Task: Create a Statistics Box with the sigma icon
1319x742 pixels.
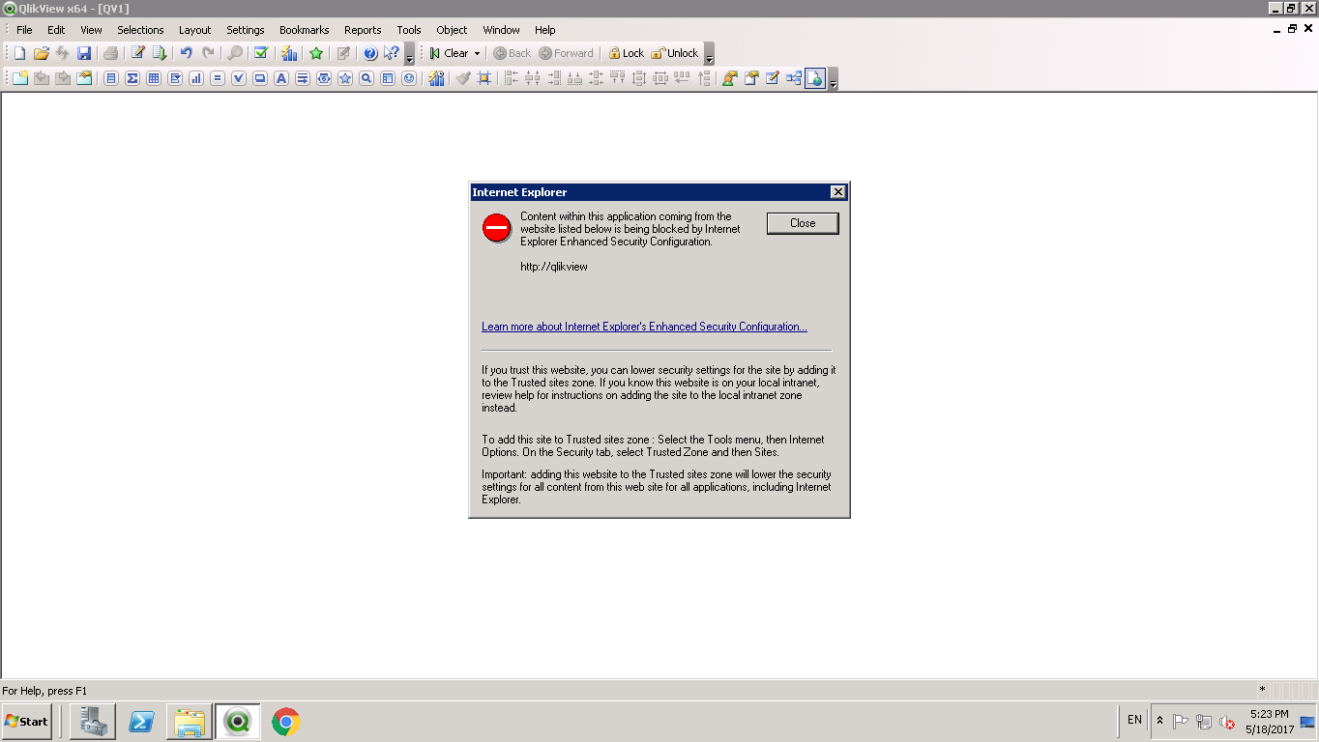Action: pos(132,78)
